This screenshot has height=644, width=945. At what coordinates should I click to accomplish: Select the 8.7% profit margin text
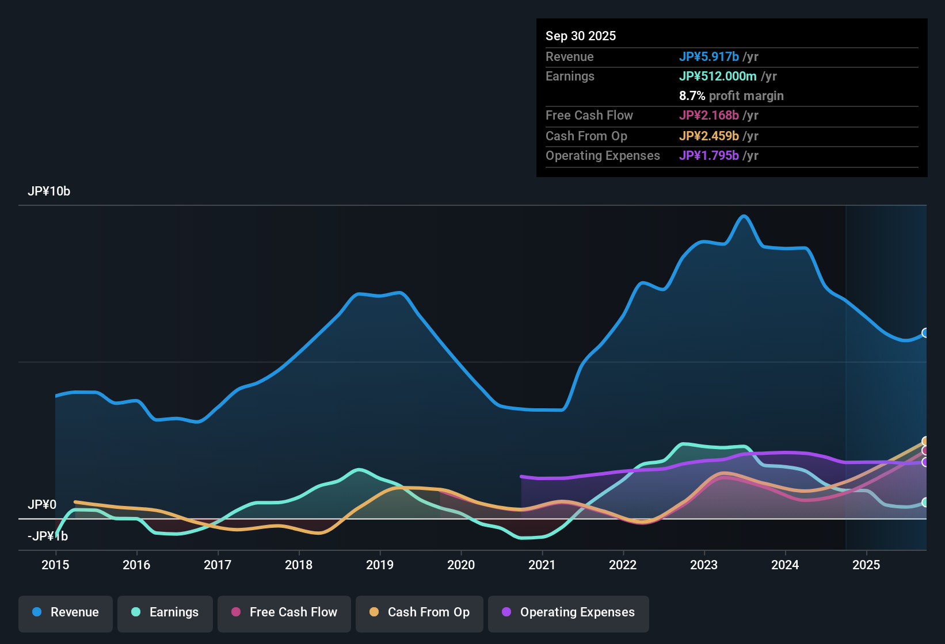(731, 96)
